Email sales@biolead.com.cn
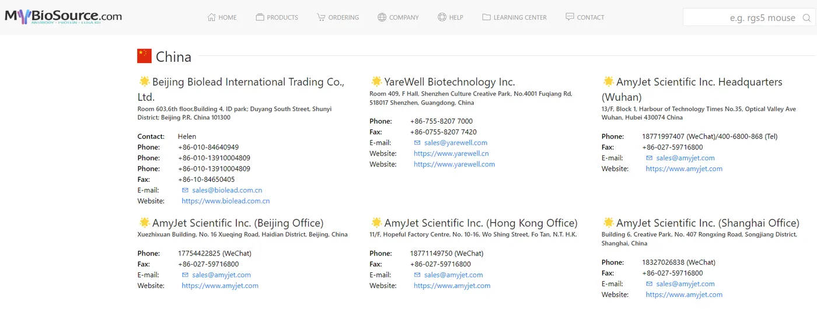The width and height of the screenshot is (817, 309). click(x=227, y=190)
